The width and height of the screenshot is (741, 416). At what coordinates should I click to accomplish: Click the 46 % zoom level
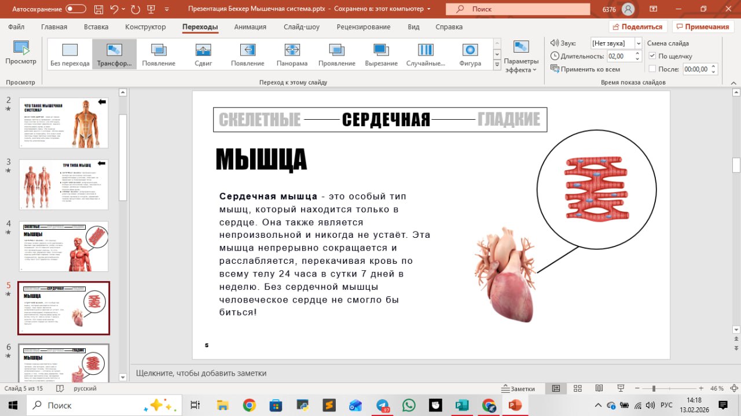(717, 388)
